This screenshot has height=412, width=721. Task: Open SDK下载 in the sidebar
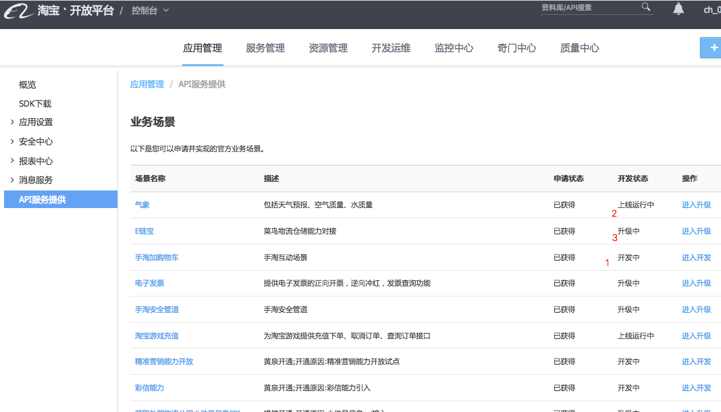click(35, 103)
